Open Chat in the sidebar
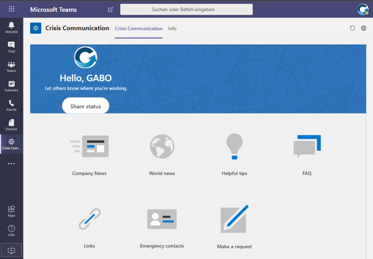 [11, 47]
